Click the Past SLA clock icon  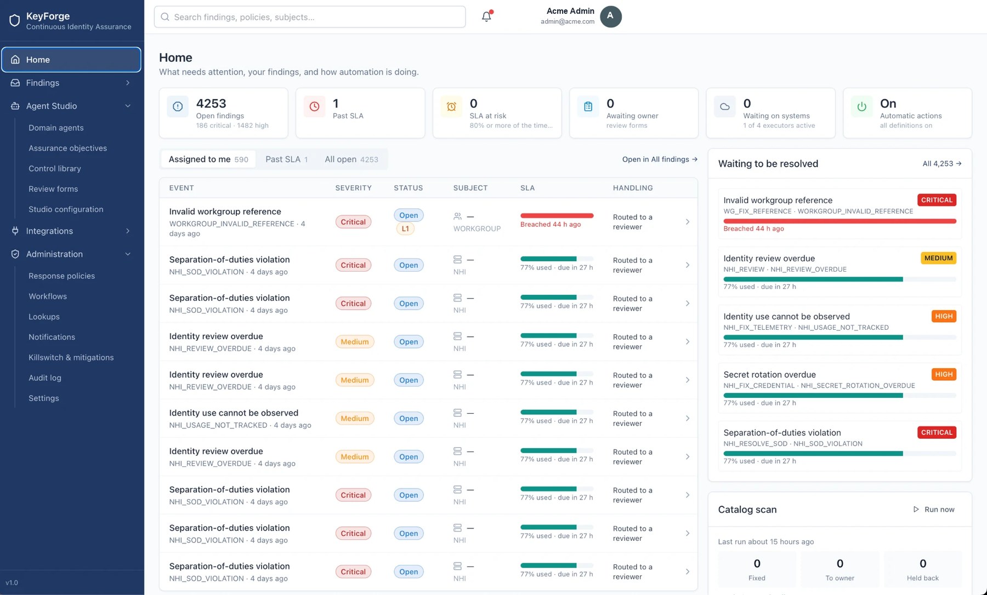[x=314, y=107]
